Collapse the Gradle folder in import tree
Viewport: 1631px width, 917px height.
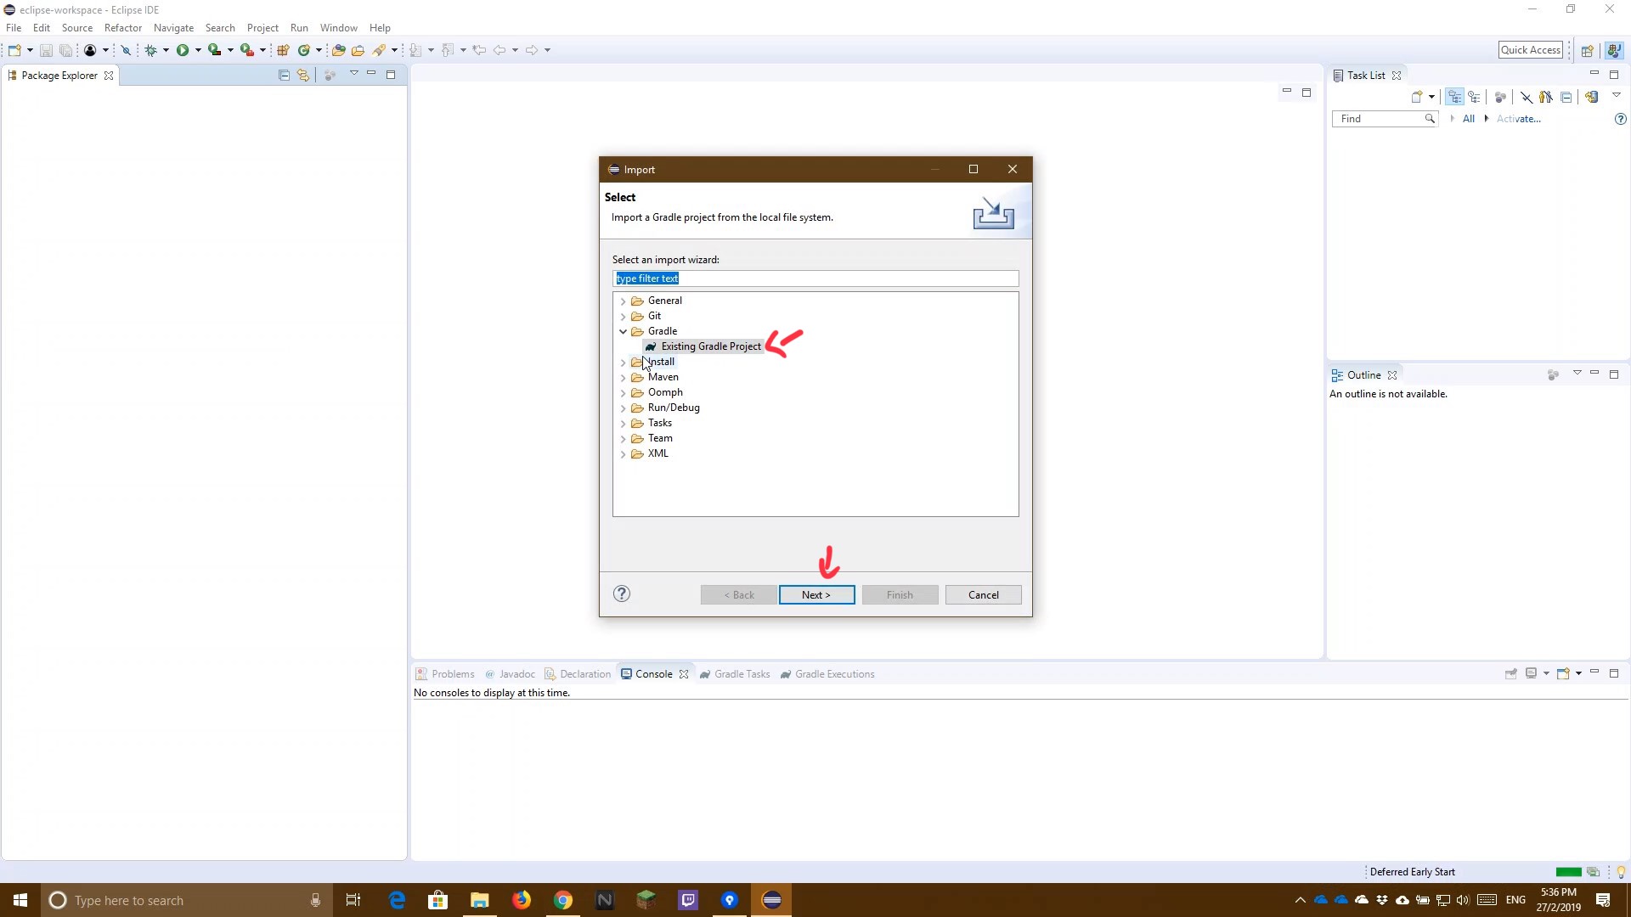coord(624,331)
